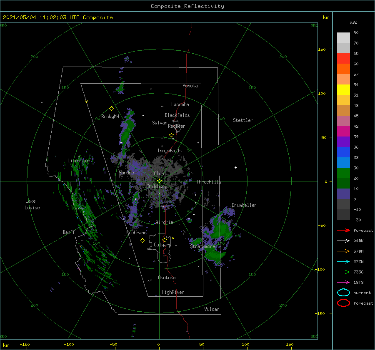
Task: Click the Strathmore label
Action: point(202,246)
